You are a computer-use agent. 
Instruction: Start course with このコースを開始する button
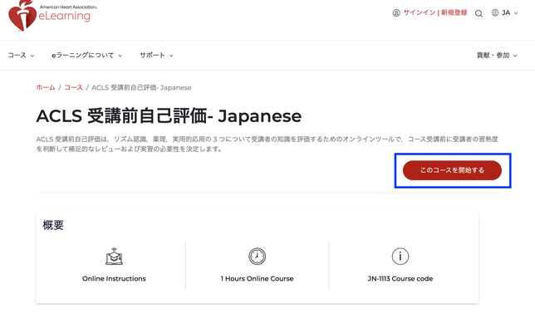pyautogui.click(x=452, y=170)
